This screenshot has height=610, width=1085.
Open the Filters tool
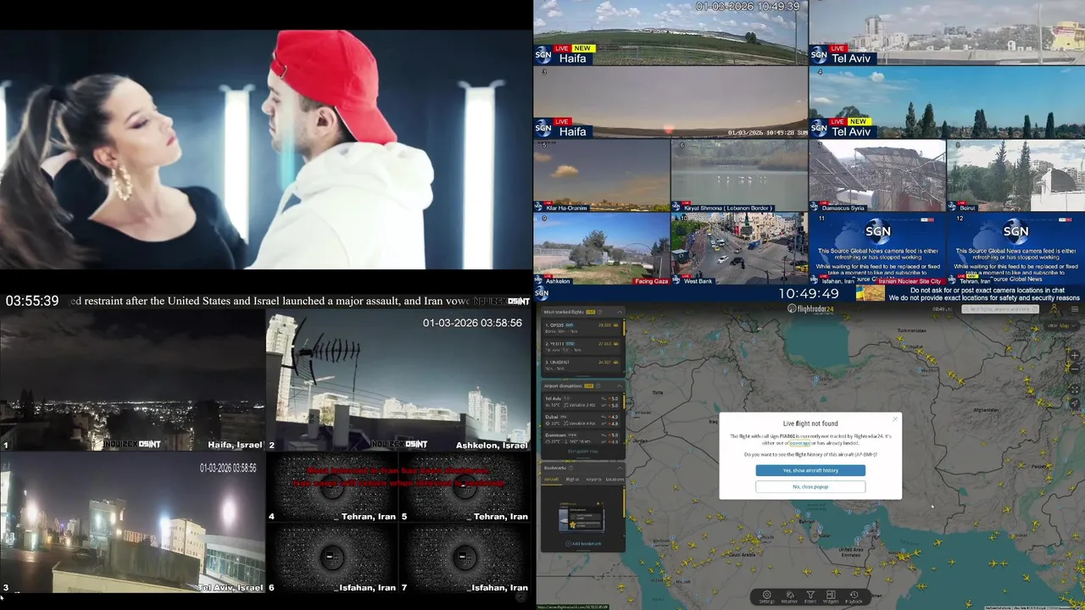(x=810, y=596)
